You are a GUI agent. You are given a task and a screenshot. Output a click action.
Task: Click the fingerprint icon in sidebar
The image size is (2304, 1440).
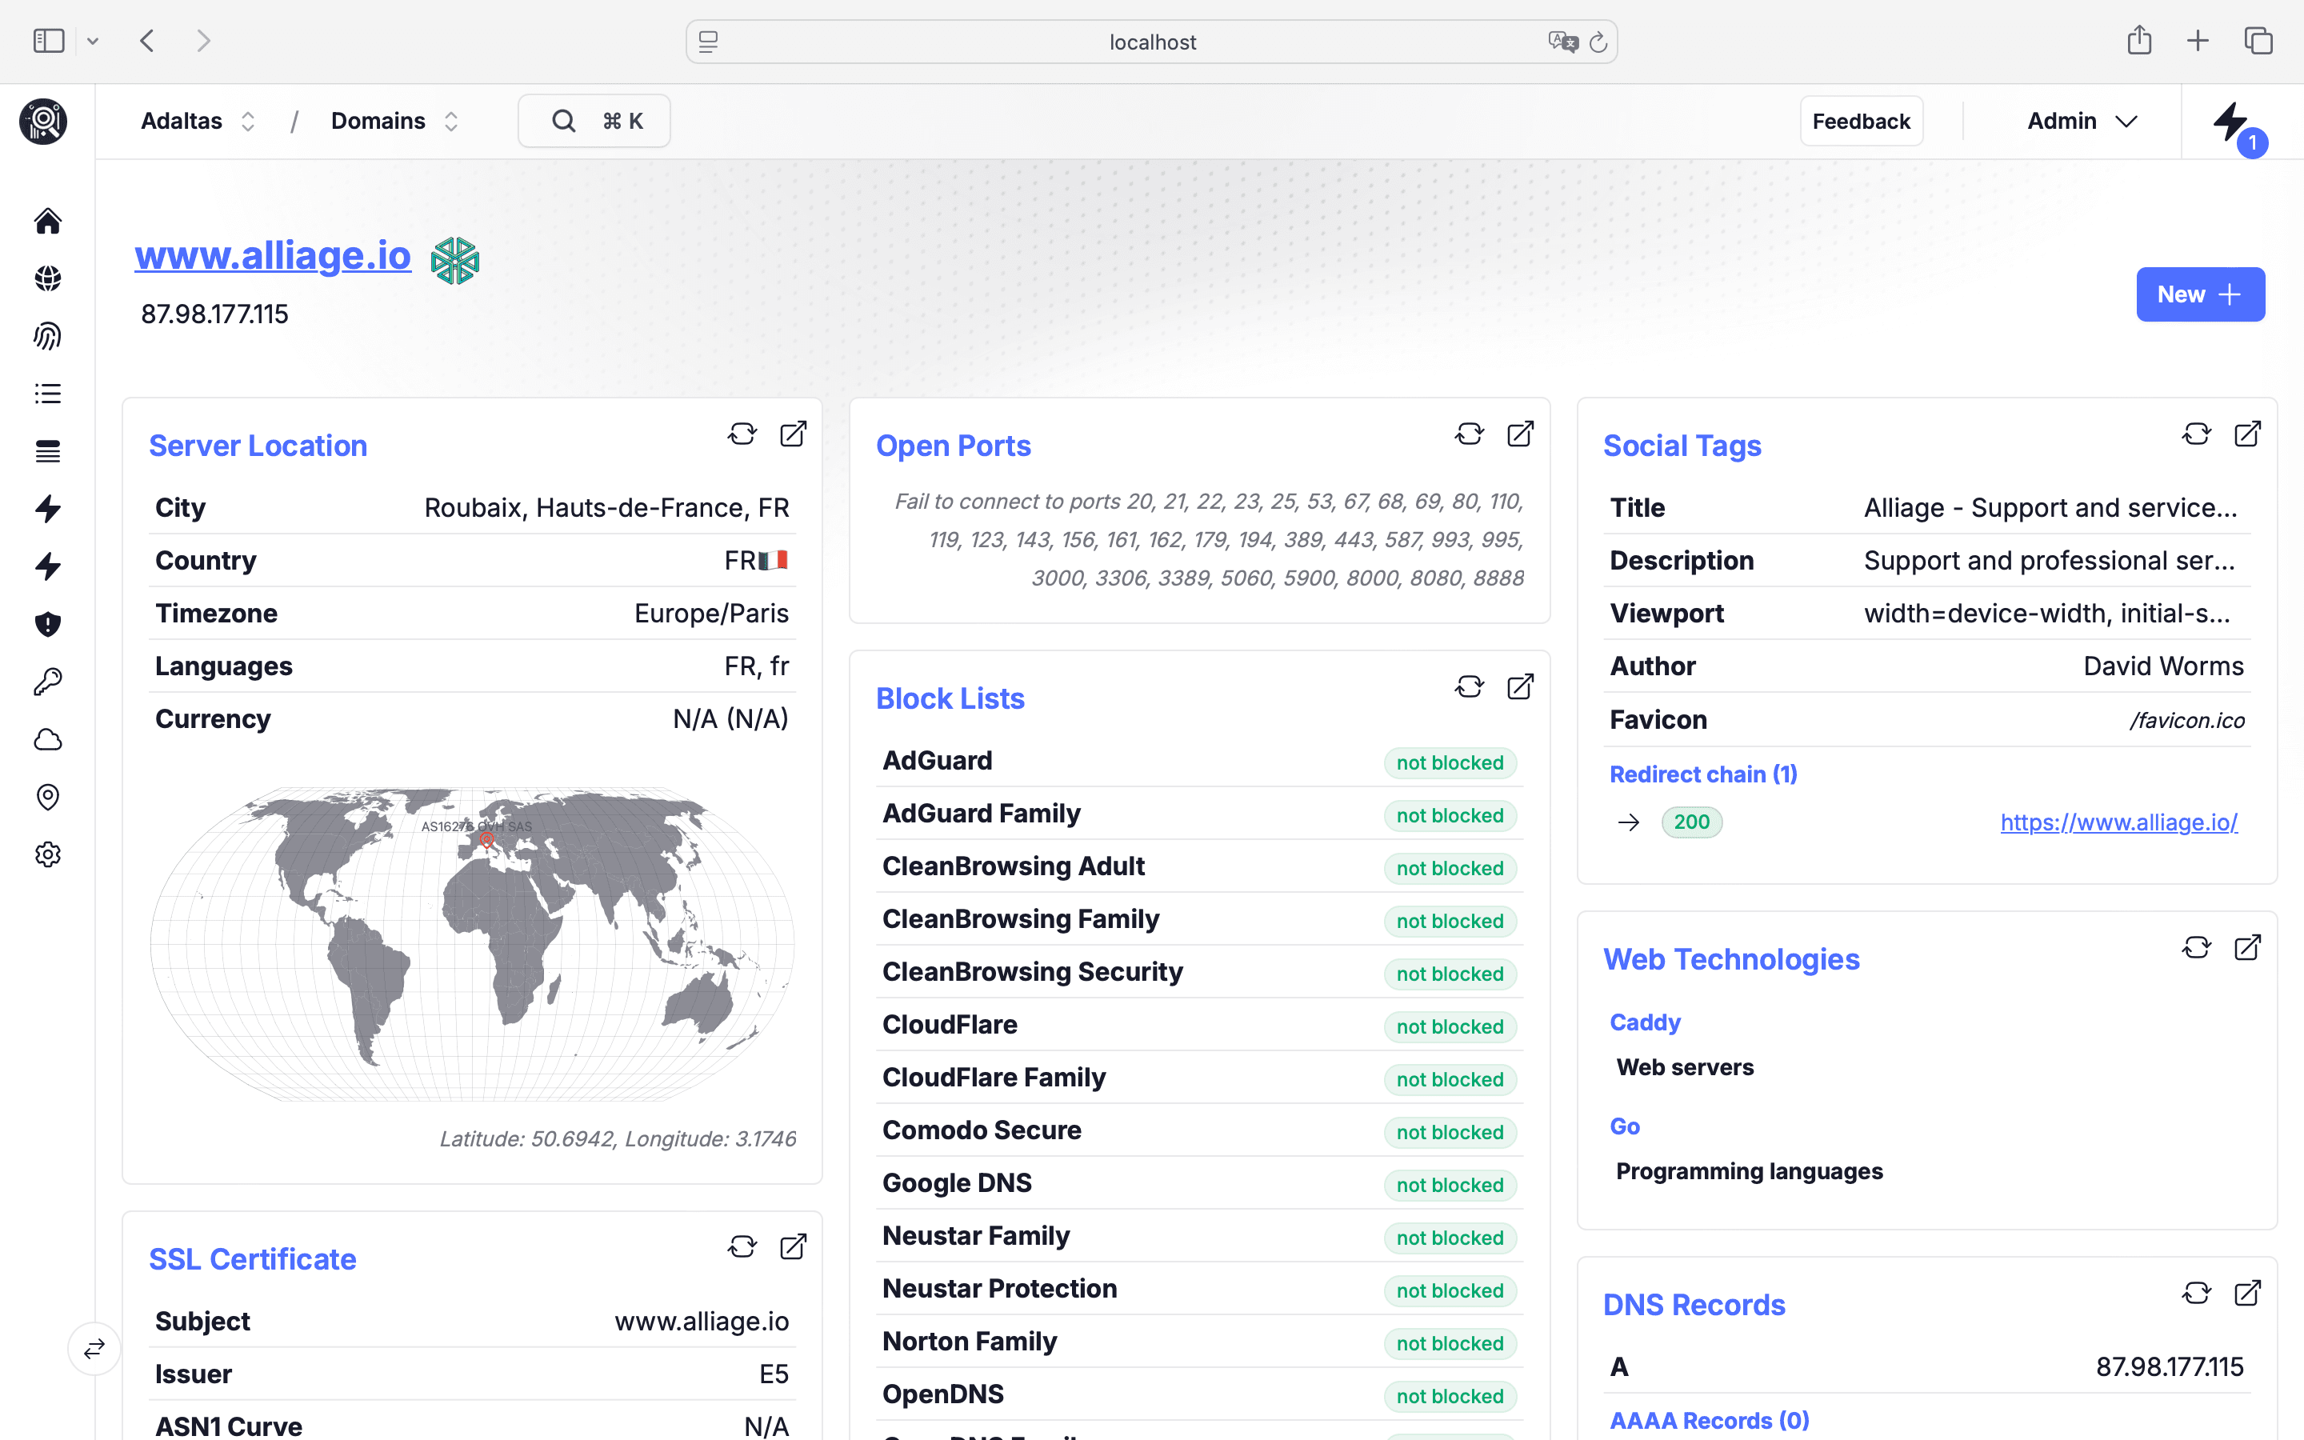point(48,336)
